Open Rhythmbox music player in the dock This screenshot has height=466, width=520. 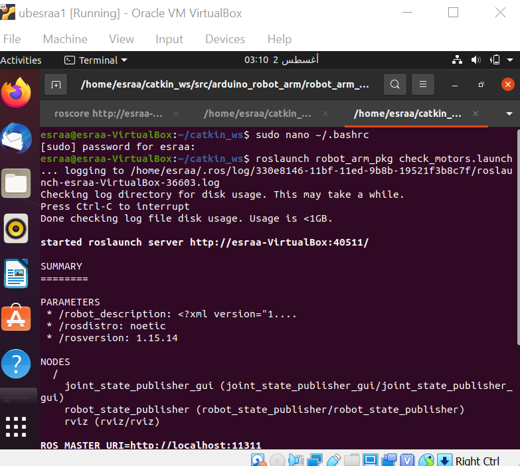[x=16, y=228]
